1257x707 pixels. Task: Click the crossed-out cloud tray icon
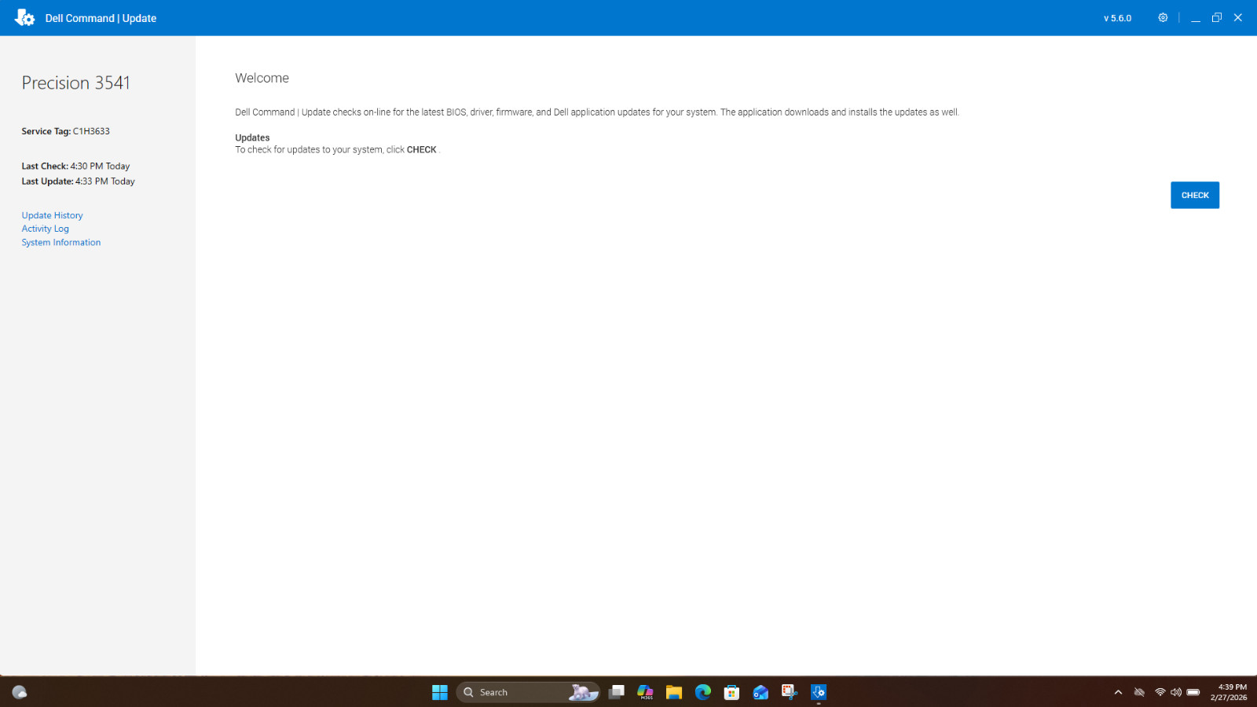pyautogui.click(x=1139, y=692)
